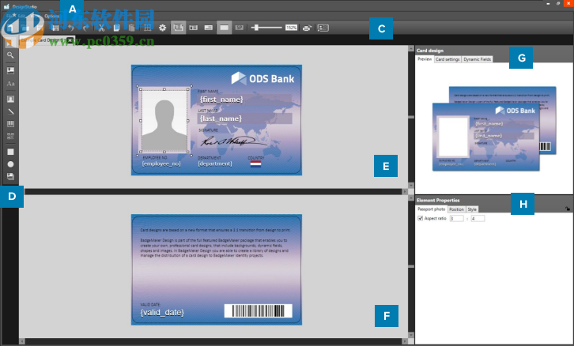Select the Circle shape tool

coord(10,164)
